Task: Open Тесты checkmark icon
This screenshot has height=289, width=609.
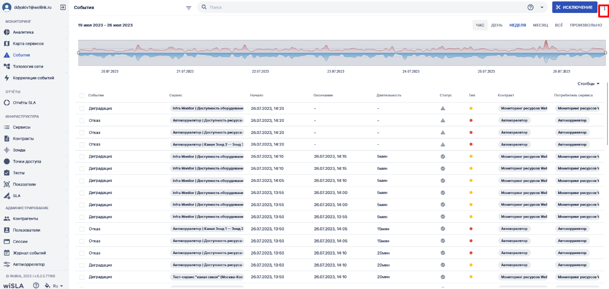Action: coord(7,173)
